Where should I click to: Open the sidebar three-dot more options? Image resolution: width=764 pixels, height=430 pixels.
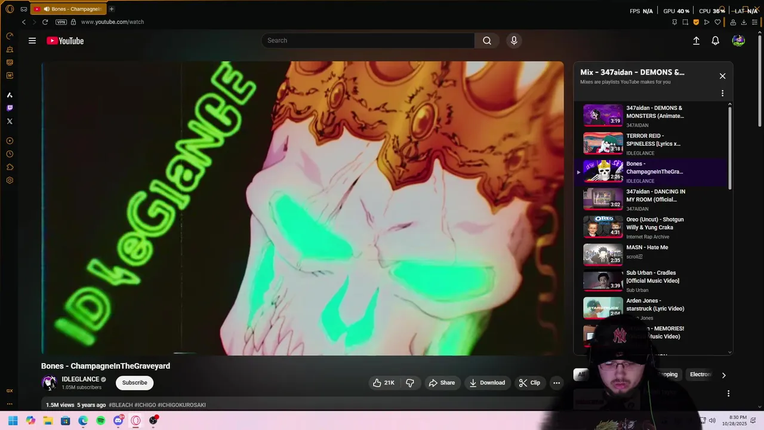[x=10, y=404]
